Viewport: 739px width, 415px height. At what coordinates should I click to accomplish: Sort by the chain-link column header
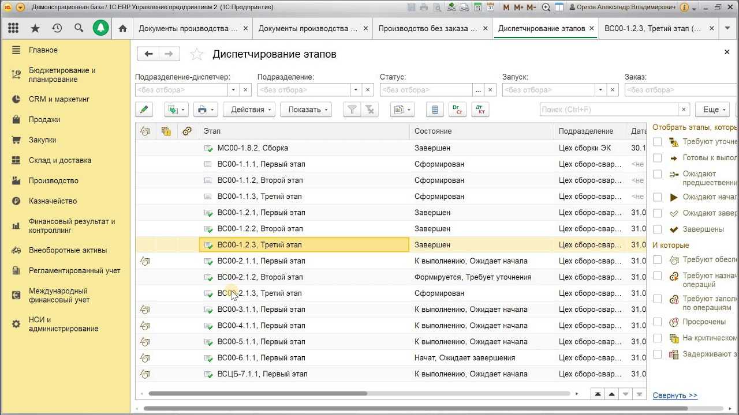[186, 131]
